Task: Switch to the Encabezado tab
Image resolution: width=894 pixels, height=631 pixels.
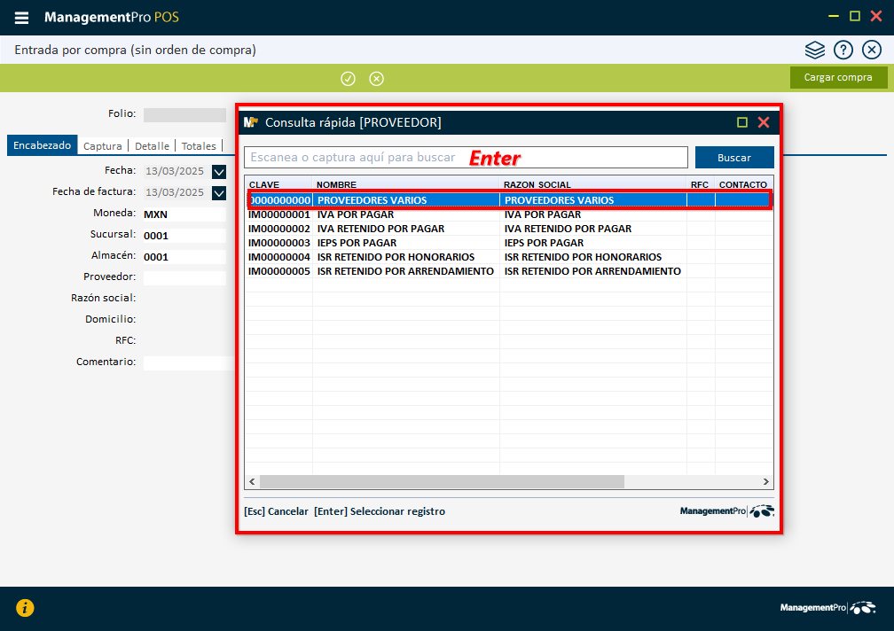Action: point(43,145)
